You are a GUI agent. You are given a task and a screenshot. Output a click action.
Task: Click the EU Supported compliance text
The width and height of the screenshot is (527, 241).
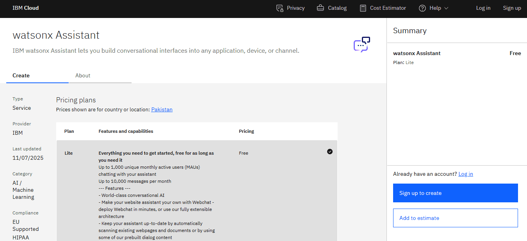tap(26, 226)
